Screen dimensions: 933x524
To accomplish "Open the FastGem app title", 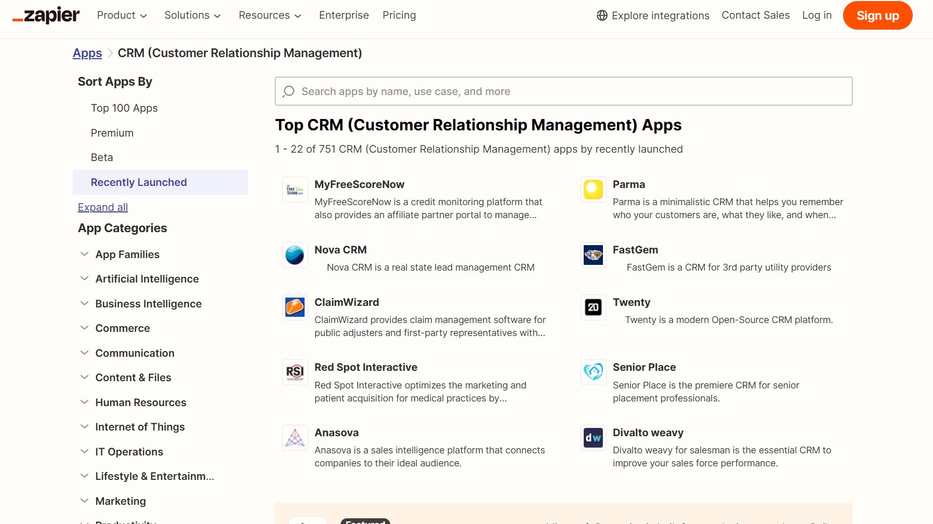I will 635,250.
